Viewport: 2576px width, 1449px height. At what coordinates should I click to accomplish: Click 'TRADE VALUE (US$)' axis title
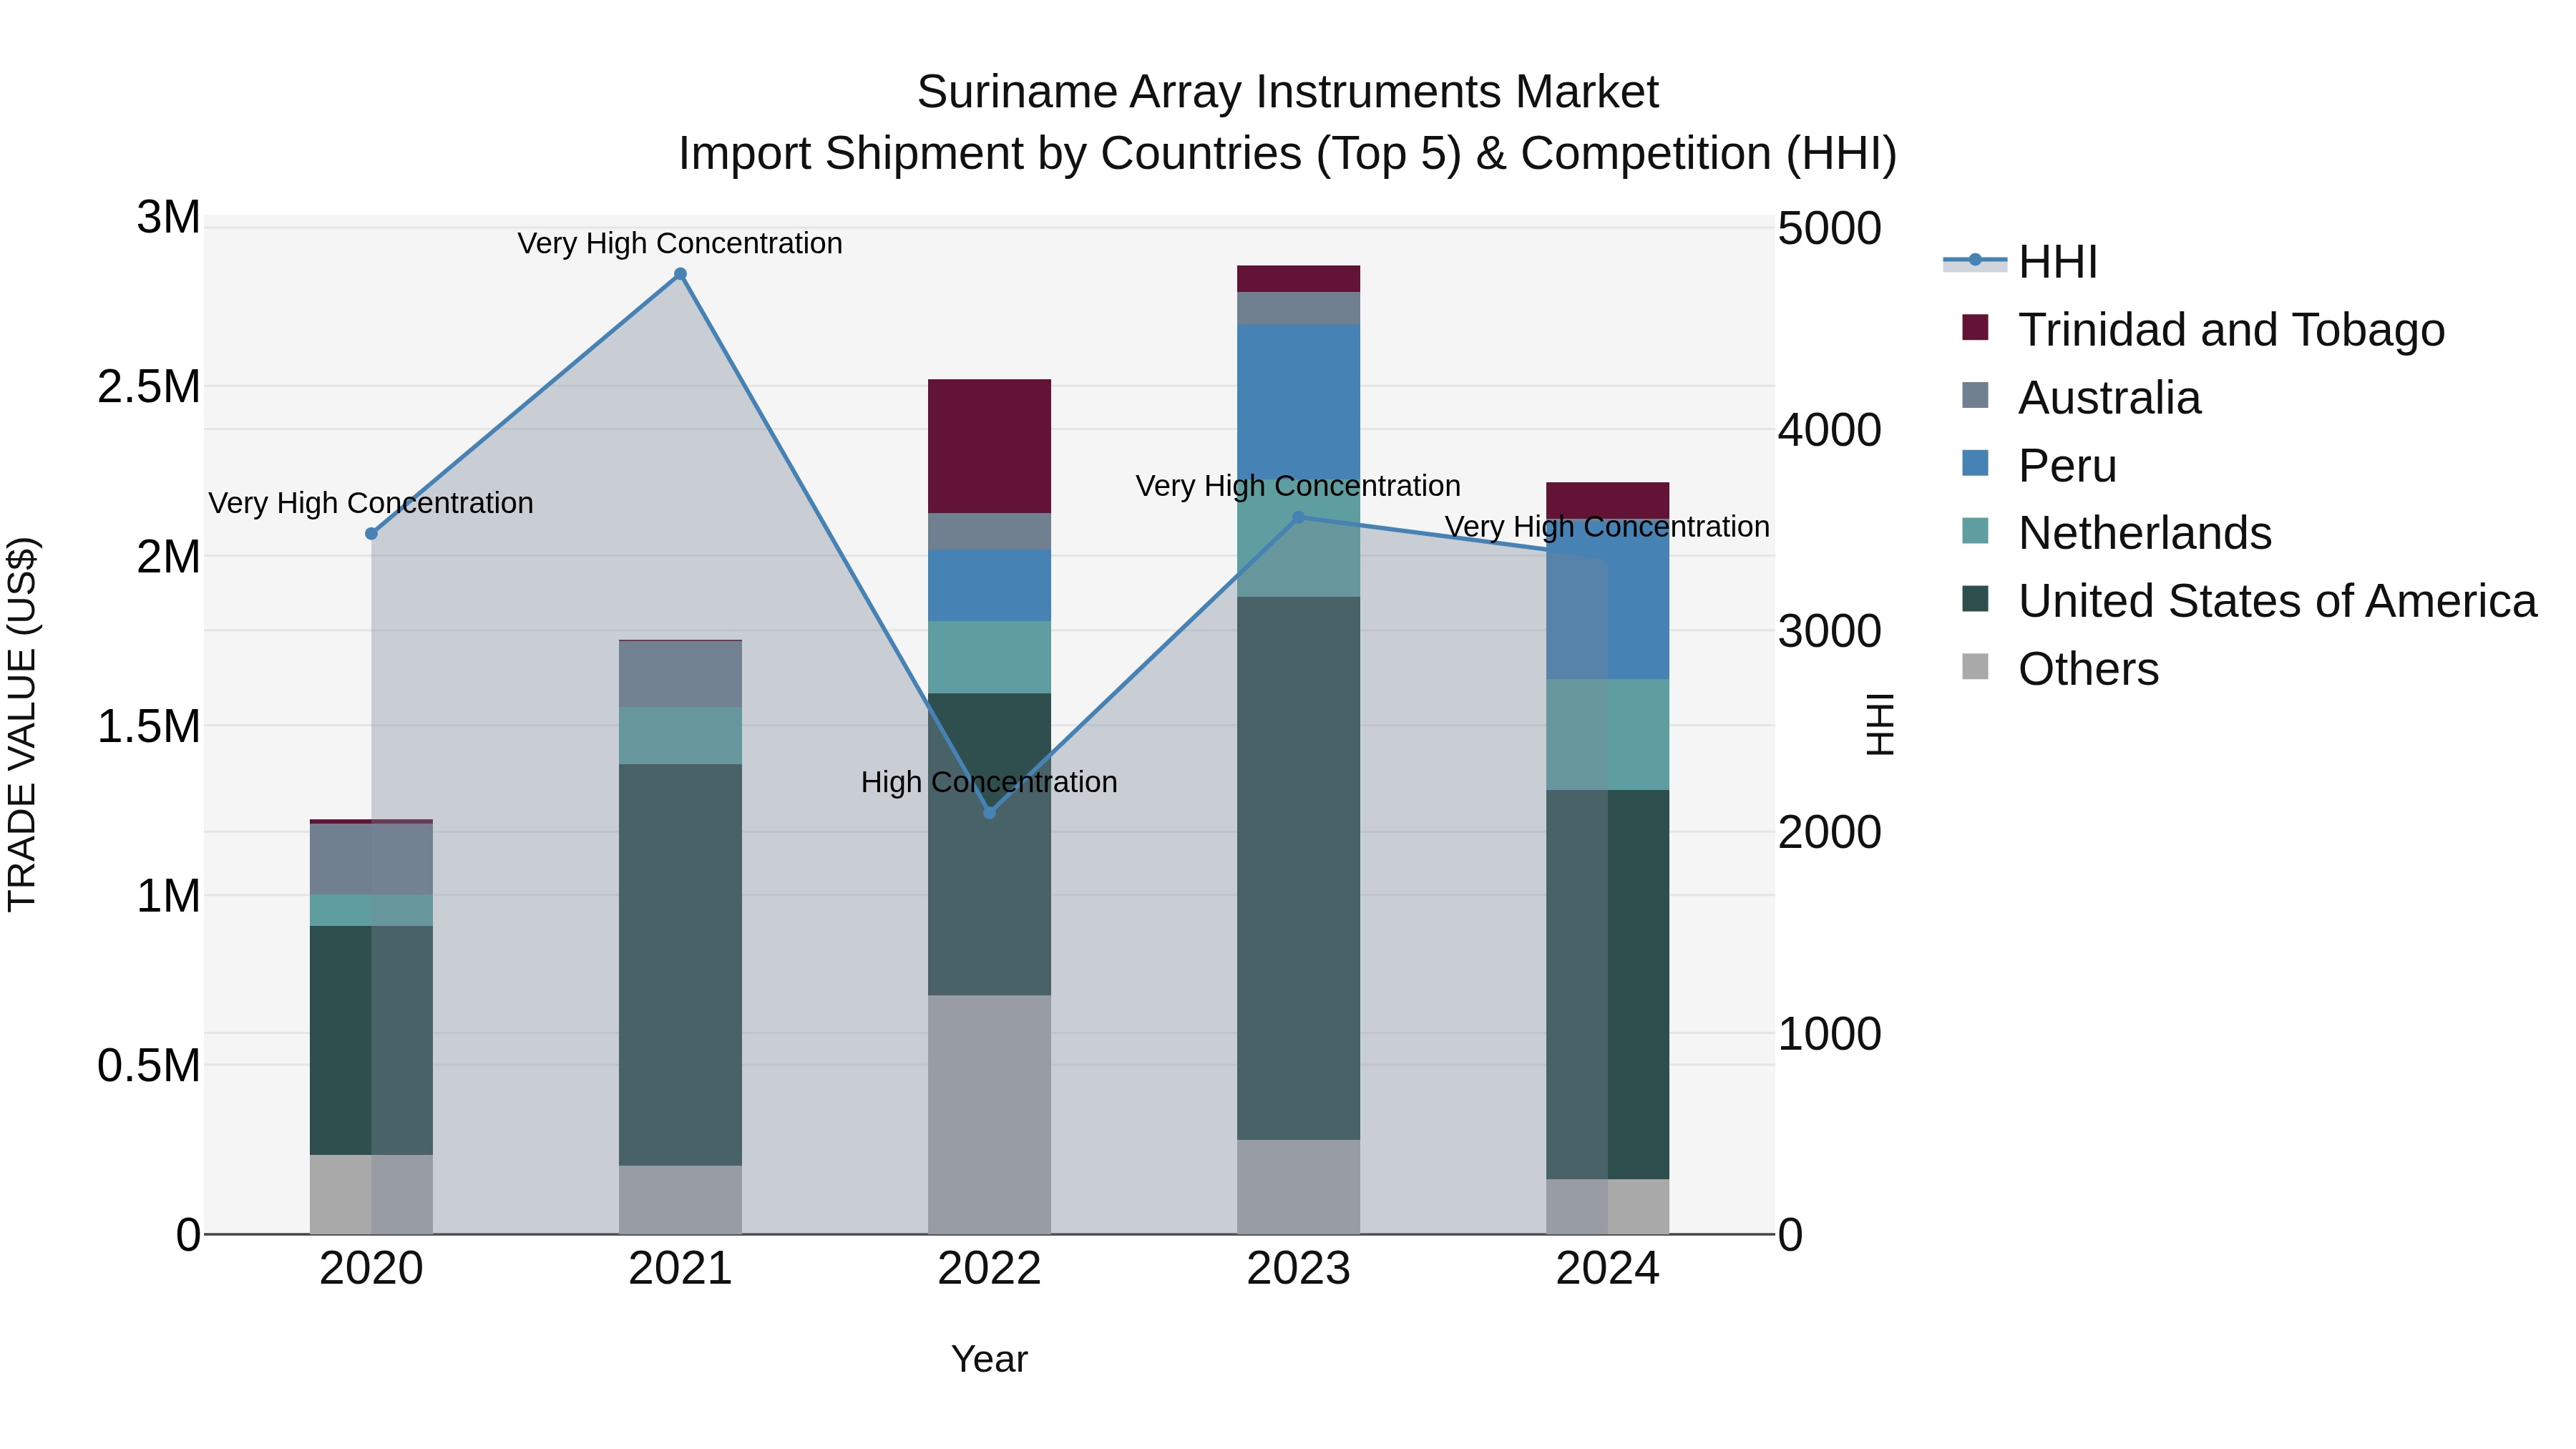pyautogui.click(x=22, y=724)
